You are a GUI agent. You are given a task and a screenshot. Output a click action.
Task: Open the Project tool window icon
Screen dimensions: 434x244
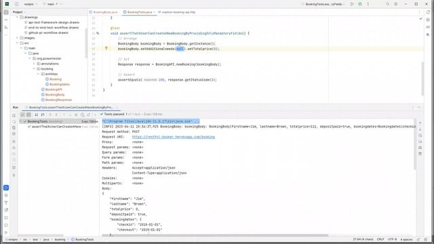point(6,12)
